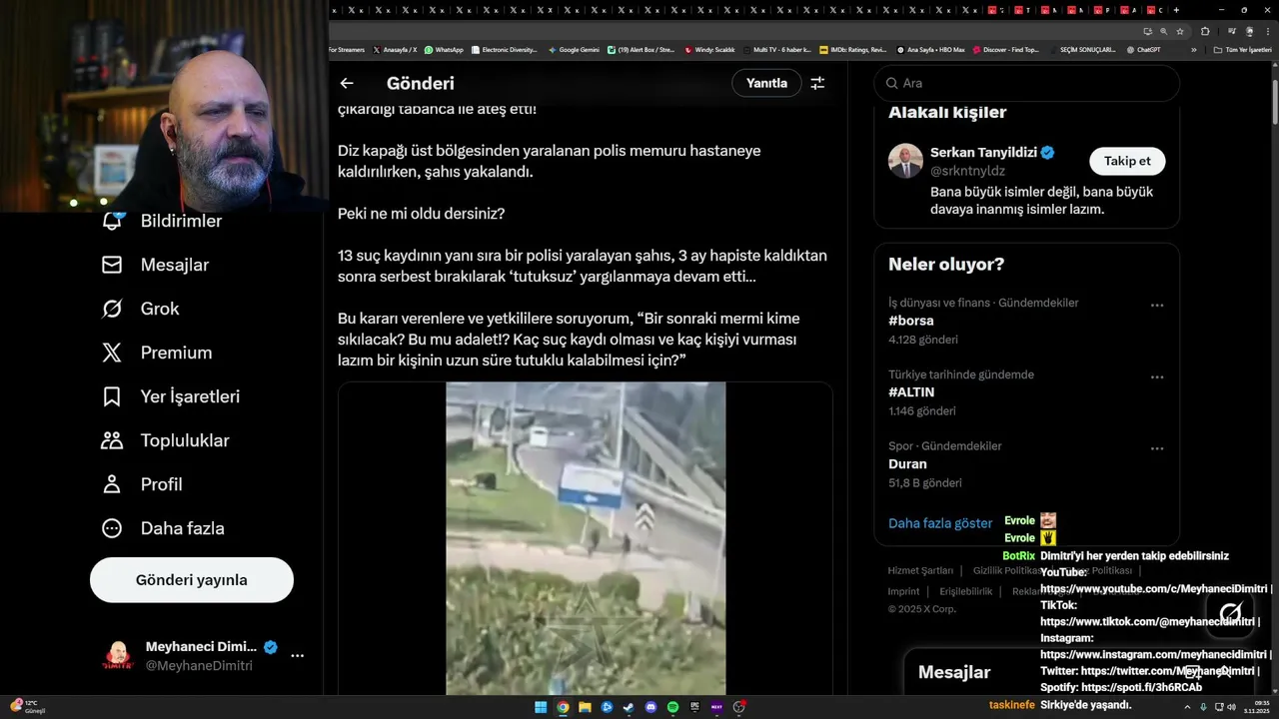Open media controls icon in toolbar
Viewport: 1279px width, 719px height.
[x=1232, y=31]
